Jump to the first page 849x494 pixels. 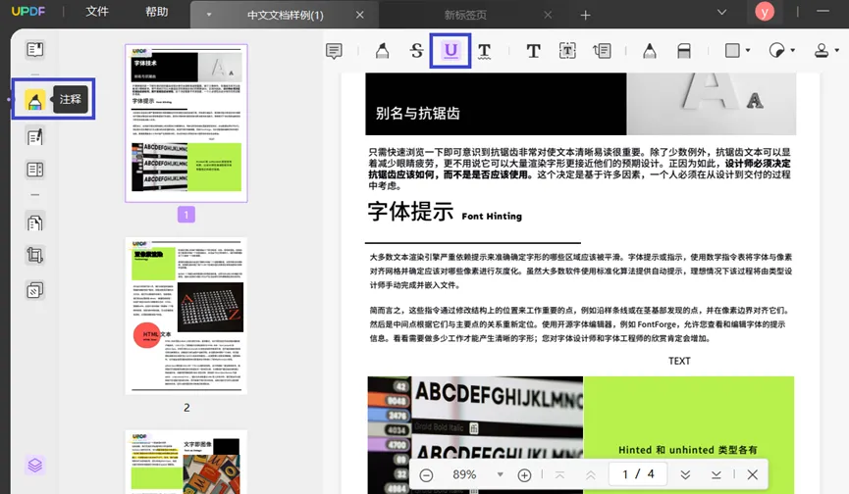pos(559,475)
